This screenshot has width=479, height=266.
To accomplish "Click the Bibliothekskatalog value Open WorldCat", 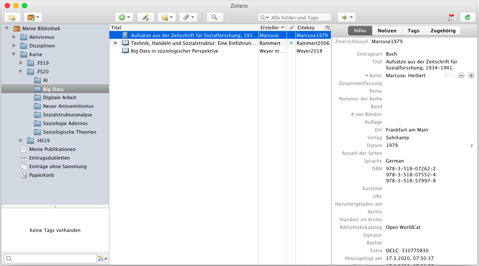I will [403, 227].
